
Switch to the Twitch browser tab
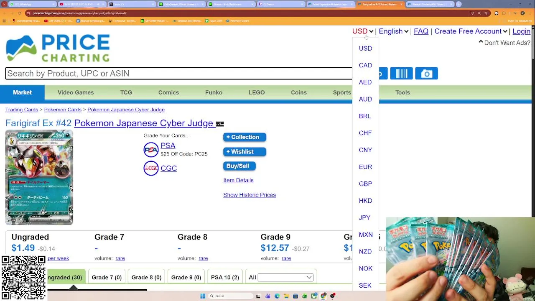(x=280, y=4)
